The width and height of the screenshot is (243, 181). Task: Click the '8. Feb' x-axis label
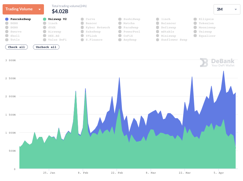83,173
